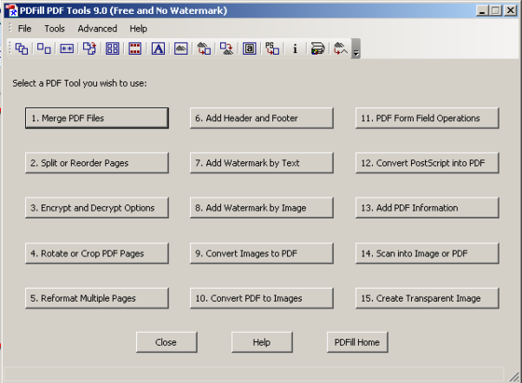Screen dimensions: 522x383
Task: Launch 4. Rotate or Crop PDF Pages
Action: point(97,254)
